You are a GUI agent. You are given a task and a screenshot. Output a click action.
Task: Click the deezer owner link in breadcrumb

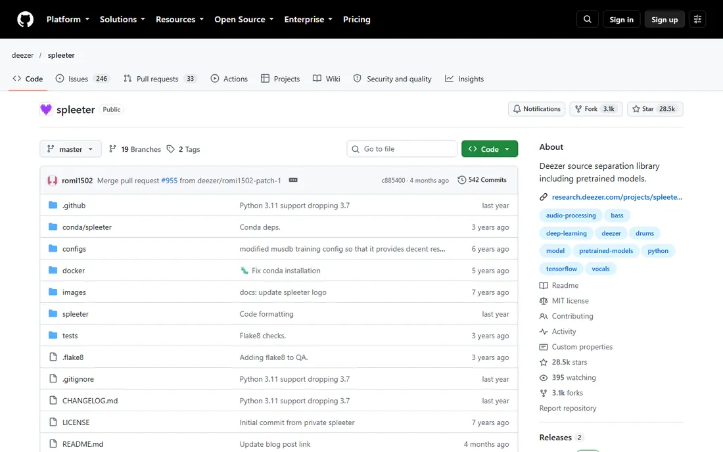pyautogui.click(x=22, y=55)
